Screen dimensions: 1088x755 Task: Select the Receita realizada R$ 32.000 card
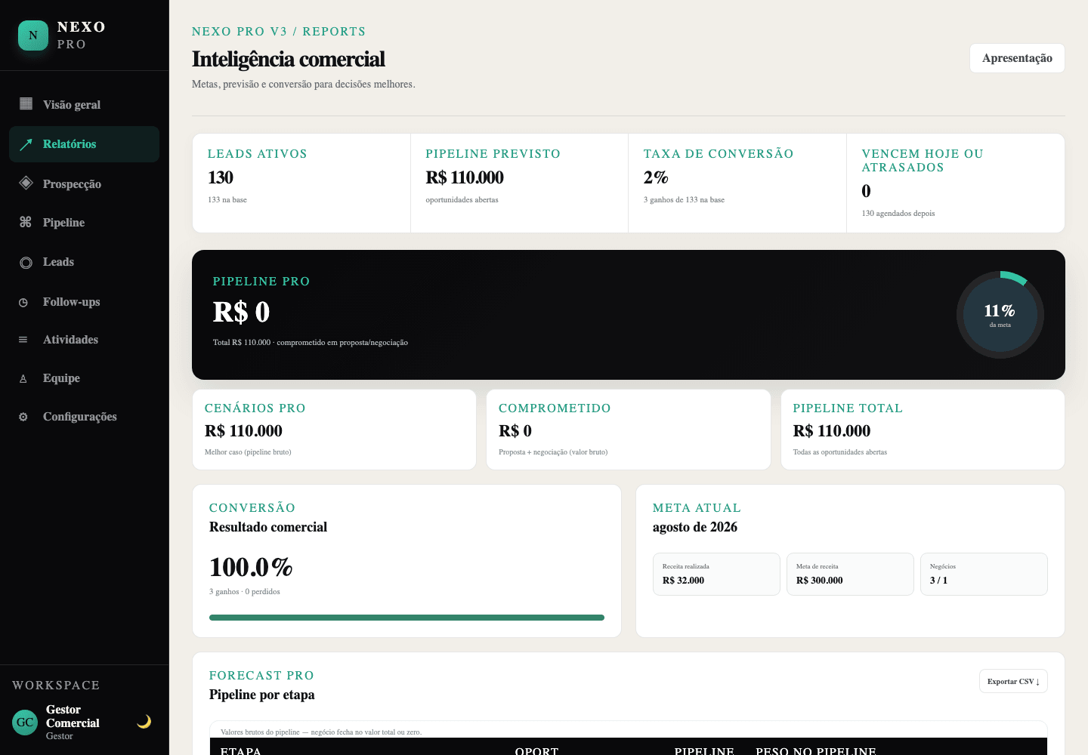716,574
